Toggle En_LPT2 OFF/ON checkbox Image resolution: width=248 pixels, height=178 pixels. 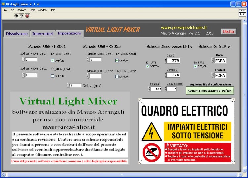tap(195, 66)
